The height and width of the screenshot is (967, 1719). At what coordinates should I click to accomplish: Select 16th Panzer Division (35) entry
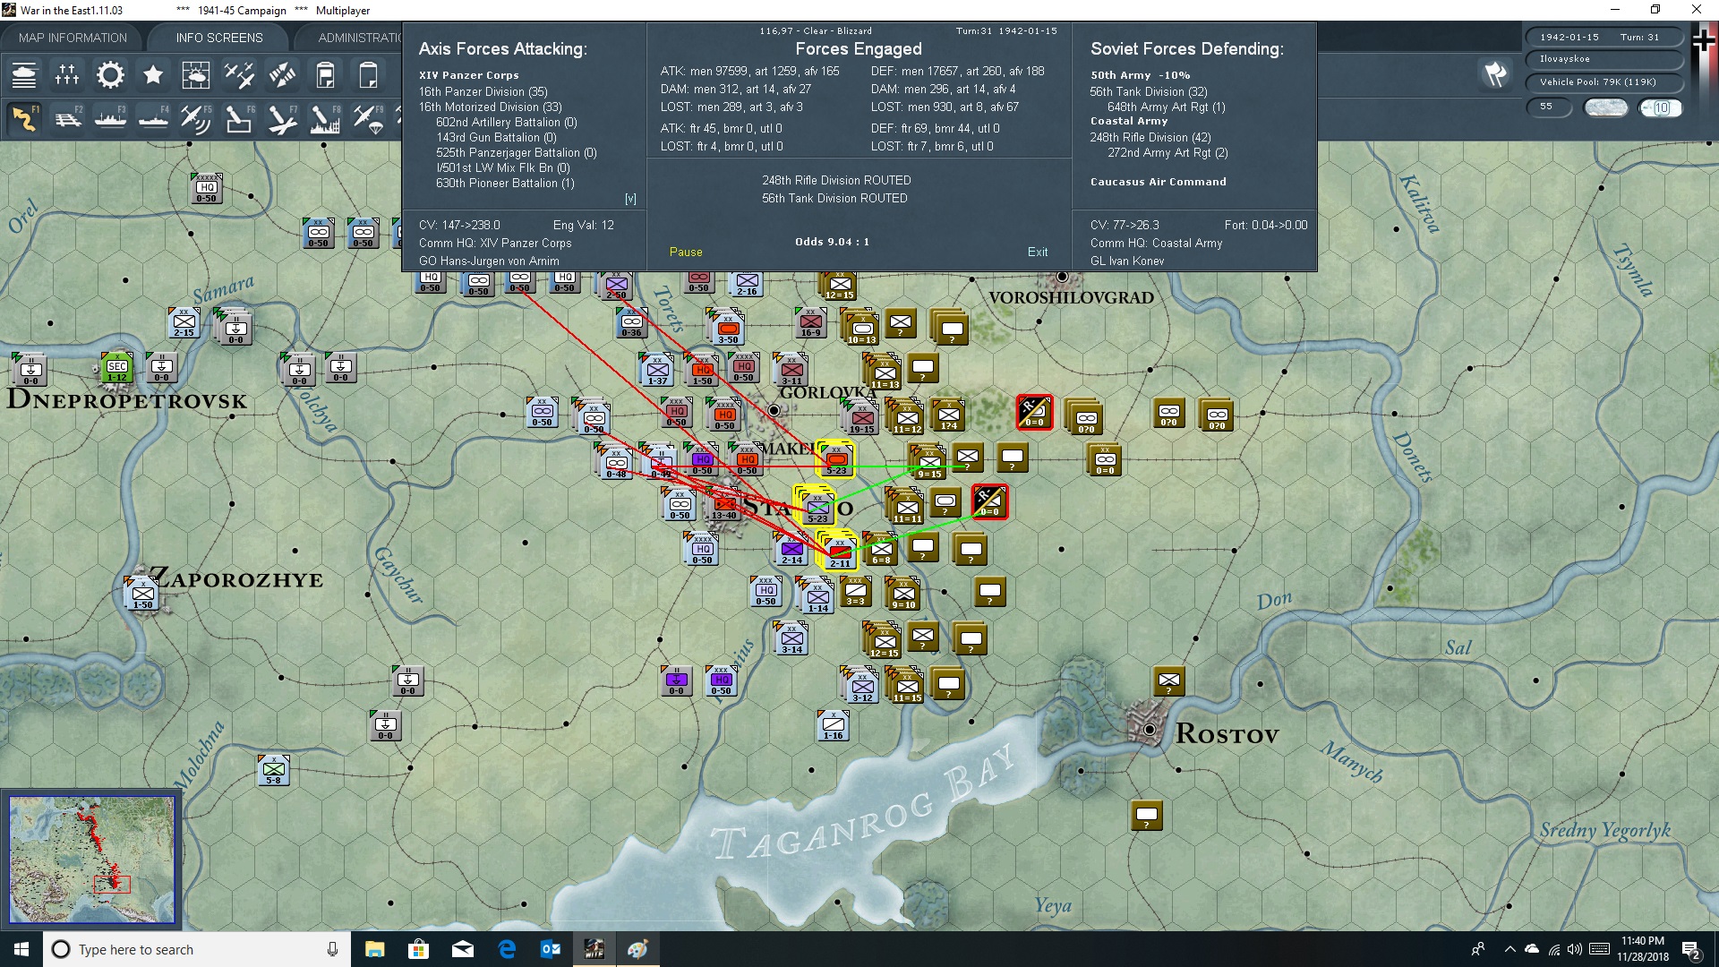(483, 91)
